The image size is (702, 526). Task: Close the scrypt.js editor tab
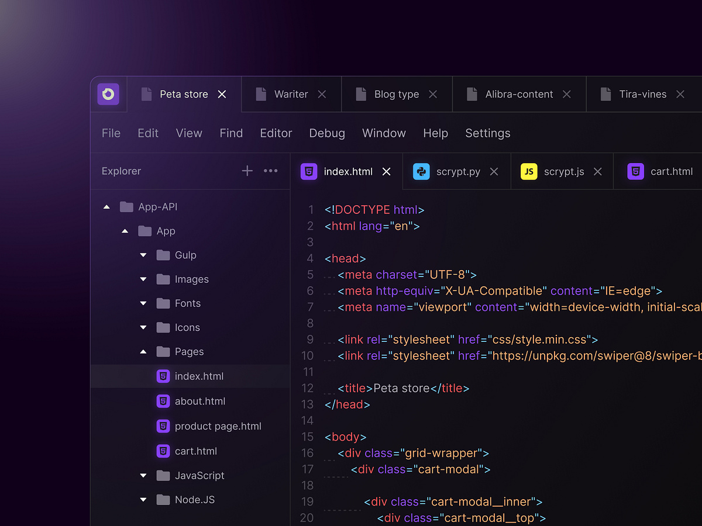tap(597, 171)
